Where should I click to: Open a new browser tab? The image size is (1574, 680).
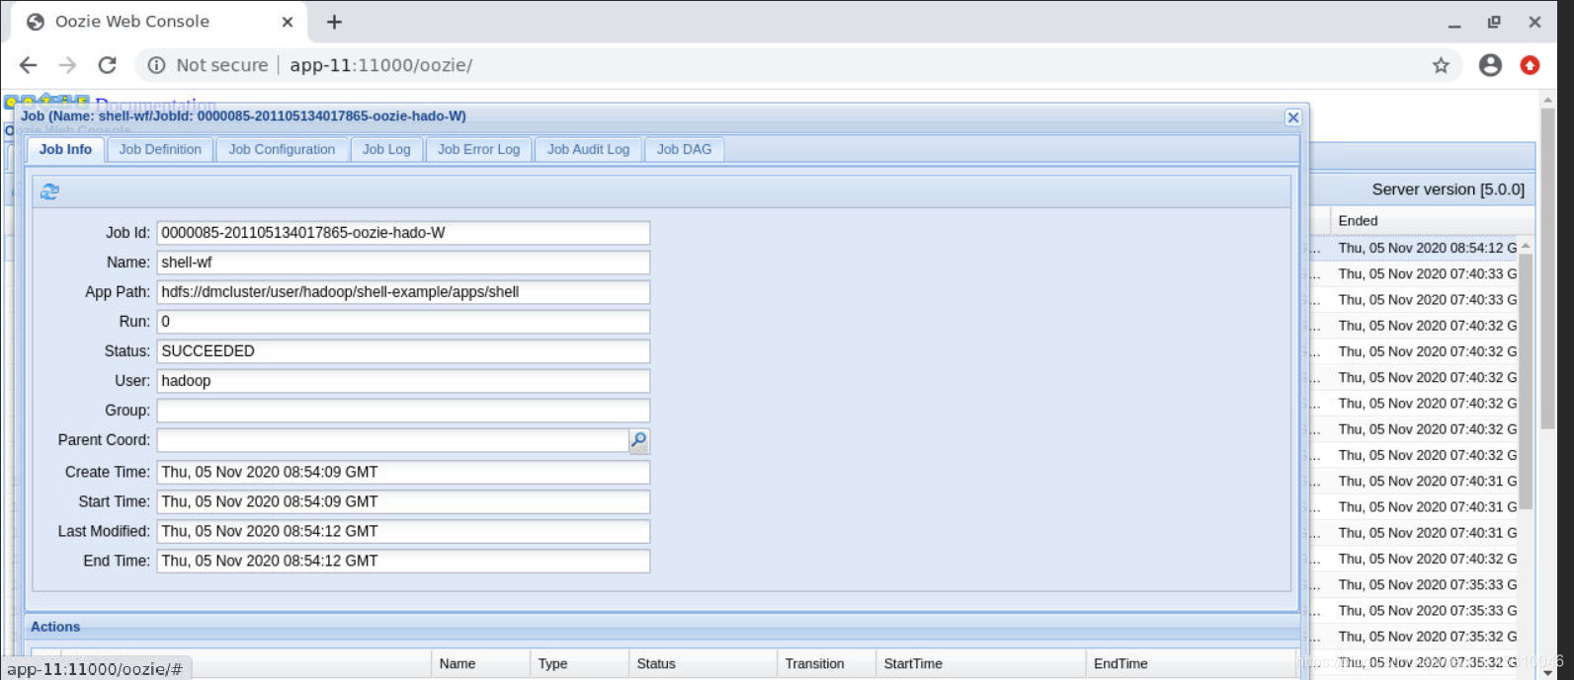[x=334, y=22]
